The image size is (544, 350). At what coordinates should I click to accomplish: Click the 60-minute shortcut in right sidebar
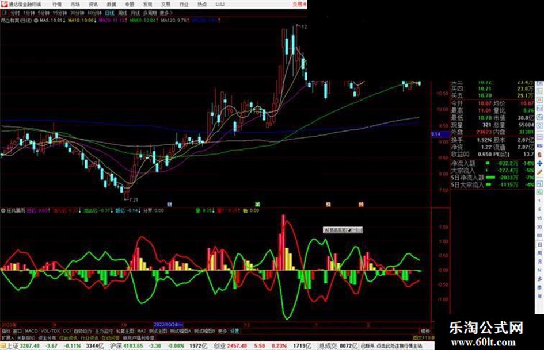pos(539,236)
